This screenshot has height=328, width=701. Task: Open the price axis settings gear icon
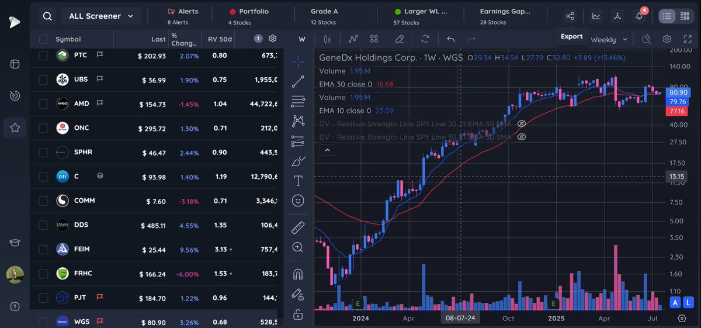point(682,318)
